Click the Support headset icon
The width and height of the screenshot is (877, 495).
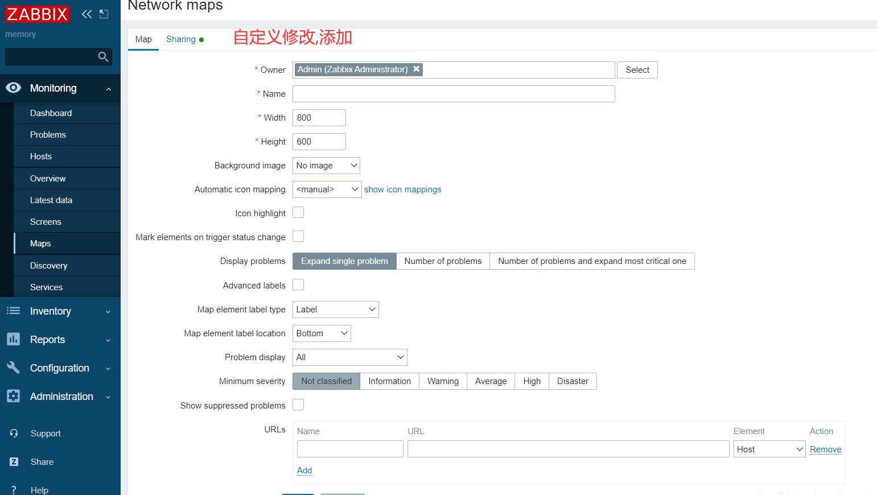pos(14,433)
